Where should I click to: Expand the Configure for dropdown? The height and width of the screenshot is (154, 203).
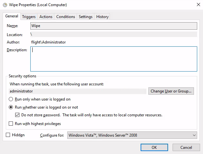132,135
